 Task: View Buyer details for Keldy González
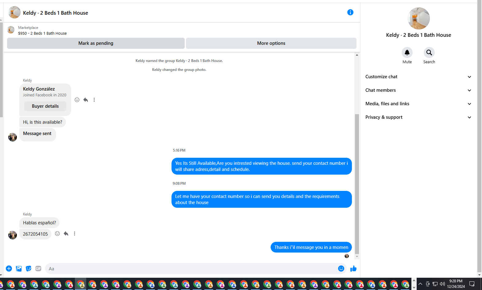click(x=45, y=106)
